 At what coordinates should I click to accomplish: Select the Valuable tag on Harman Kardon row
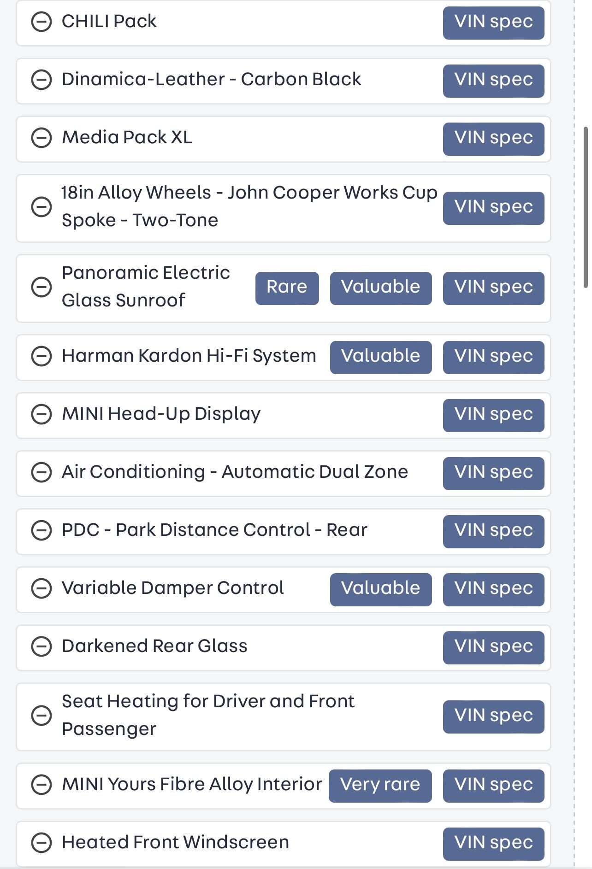point(380,357)
